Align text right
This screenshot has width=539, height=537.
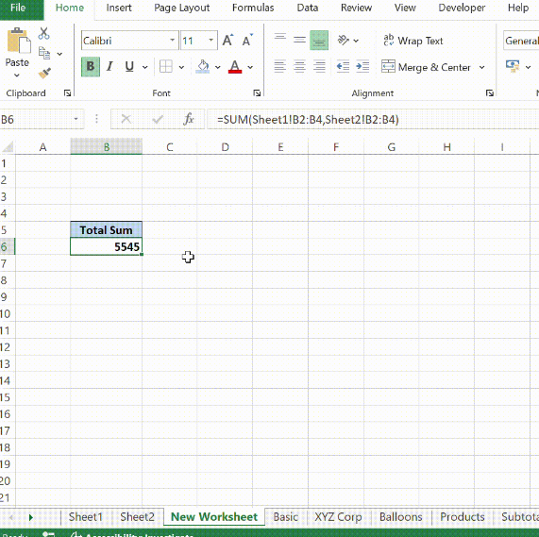319,66
